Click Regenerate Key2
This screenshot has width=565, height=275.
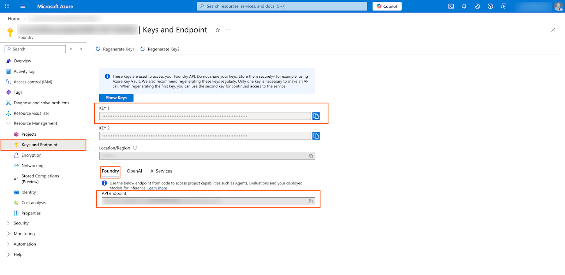[160, 49]
